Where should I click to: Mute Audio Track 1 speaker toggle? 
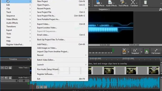pos(6,78)
